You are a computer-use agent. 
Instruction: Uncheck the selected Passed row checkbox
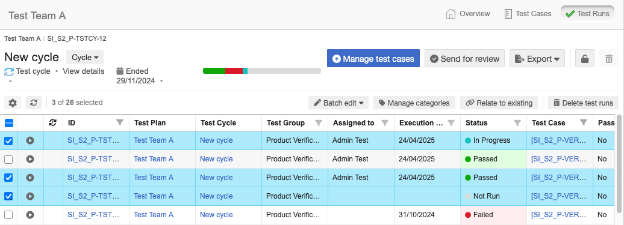pos(8,178)
